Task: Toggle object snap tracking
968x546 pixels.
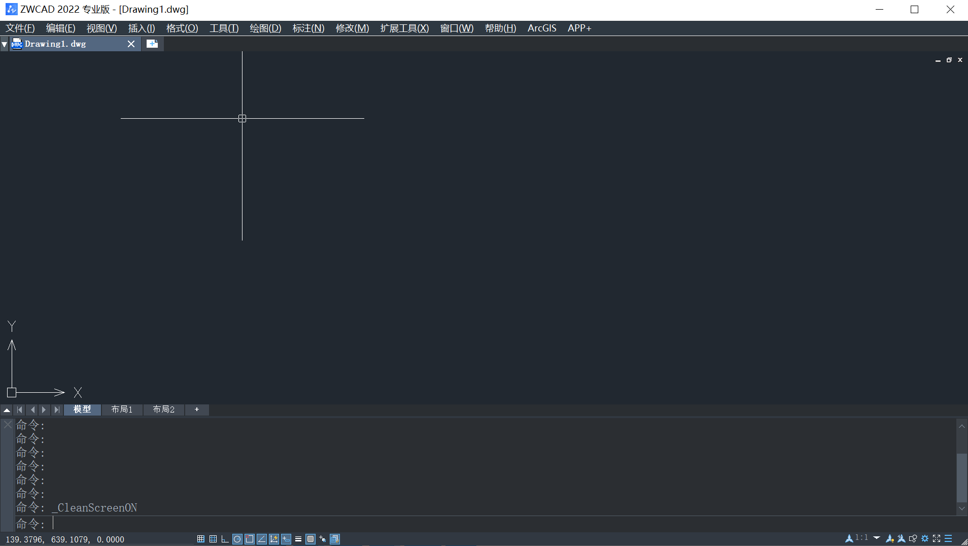Action: pos(262,539)
